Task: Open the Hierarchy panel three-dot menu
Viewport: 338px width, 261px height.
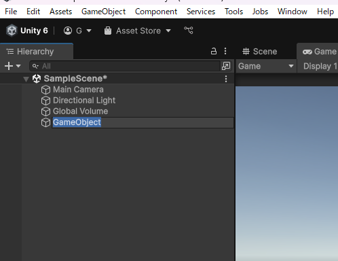Action: (x=225, y=51)
